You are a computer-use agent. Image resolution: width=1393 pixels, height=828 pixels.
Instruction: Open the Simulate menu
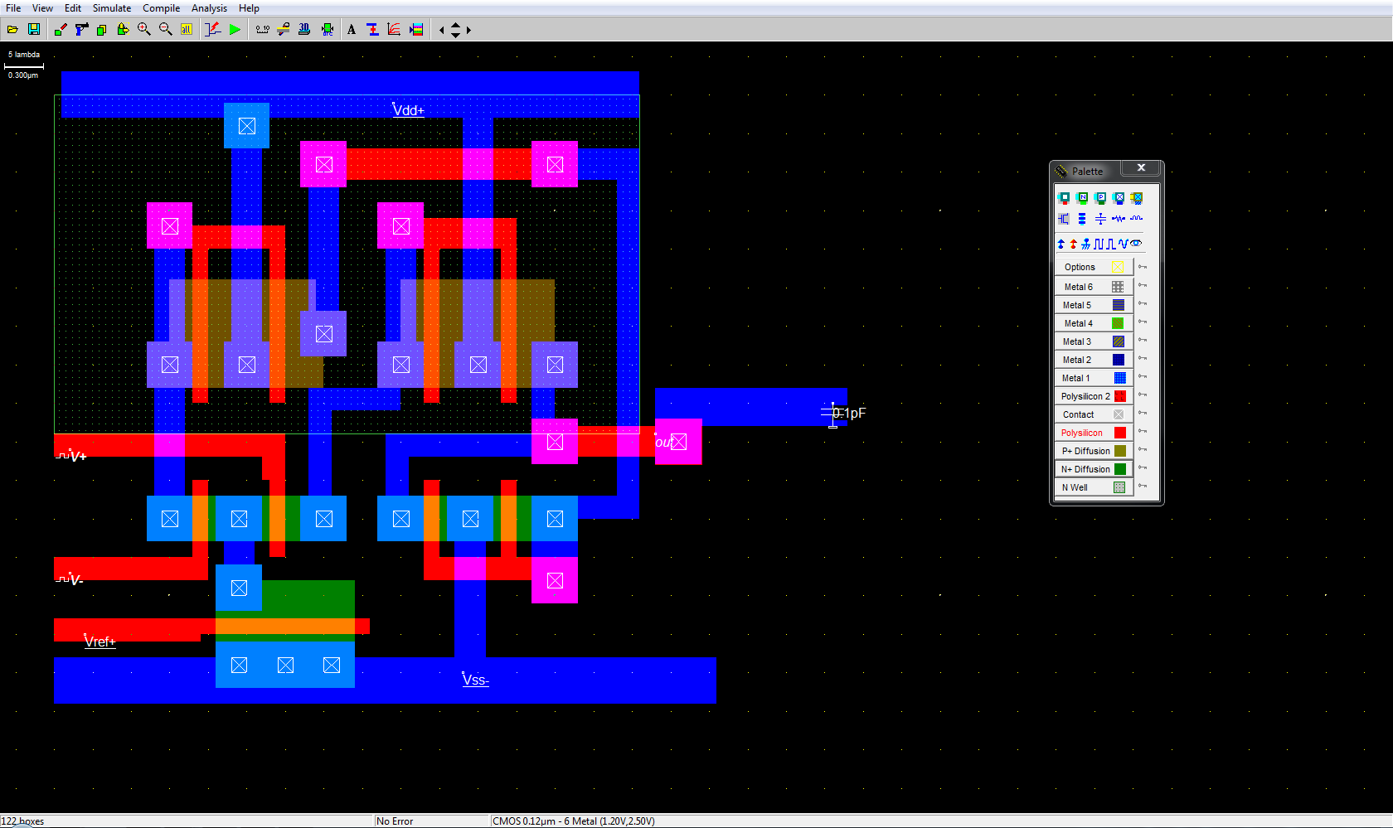point(112,8)
